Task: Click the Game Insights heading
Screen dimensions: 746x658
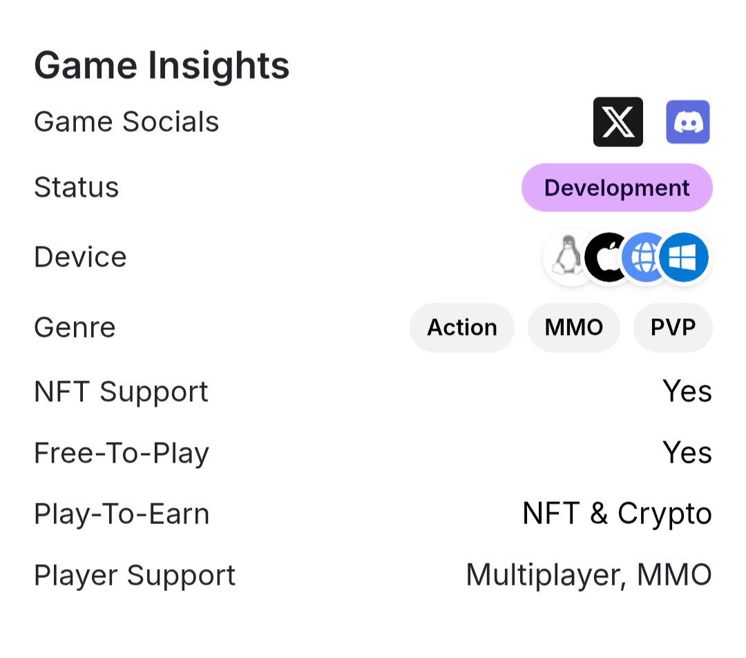Action: pos(162,66)
